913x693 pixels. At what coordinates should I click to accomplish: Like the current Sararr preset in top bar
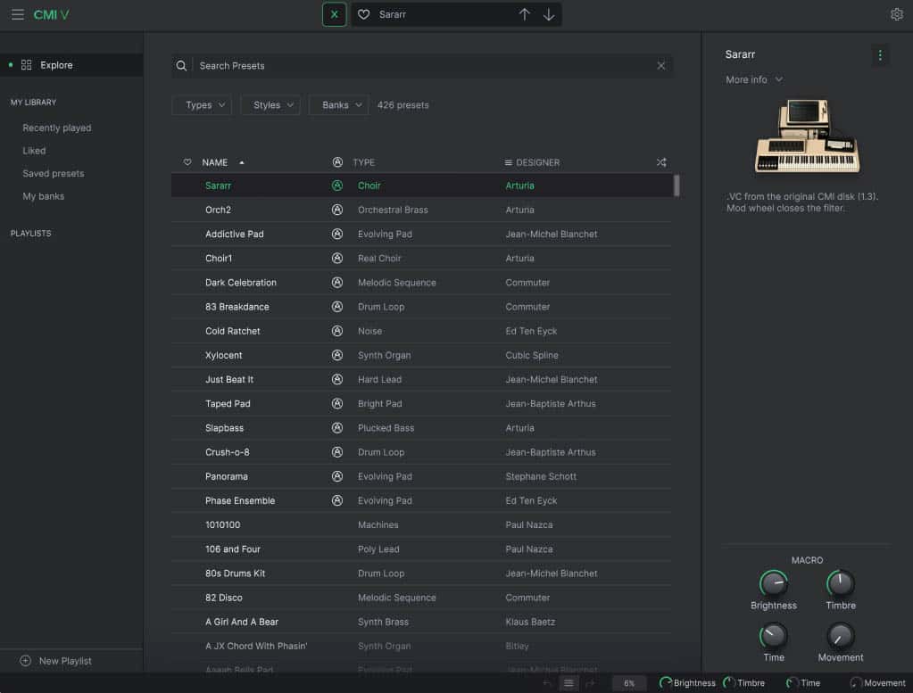[363, 14]
